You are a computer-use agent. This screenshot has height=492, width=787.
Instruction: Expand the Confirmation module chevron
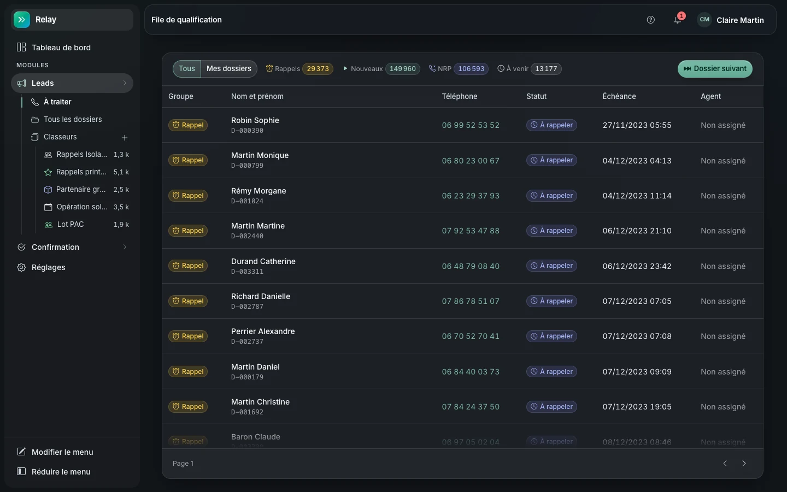tap(125, 247)
